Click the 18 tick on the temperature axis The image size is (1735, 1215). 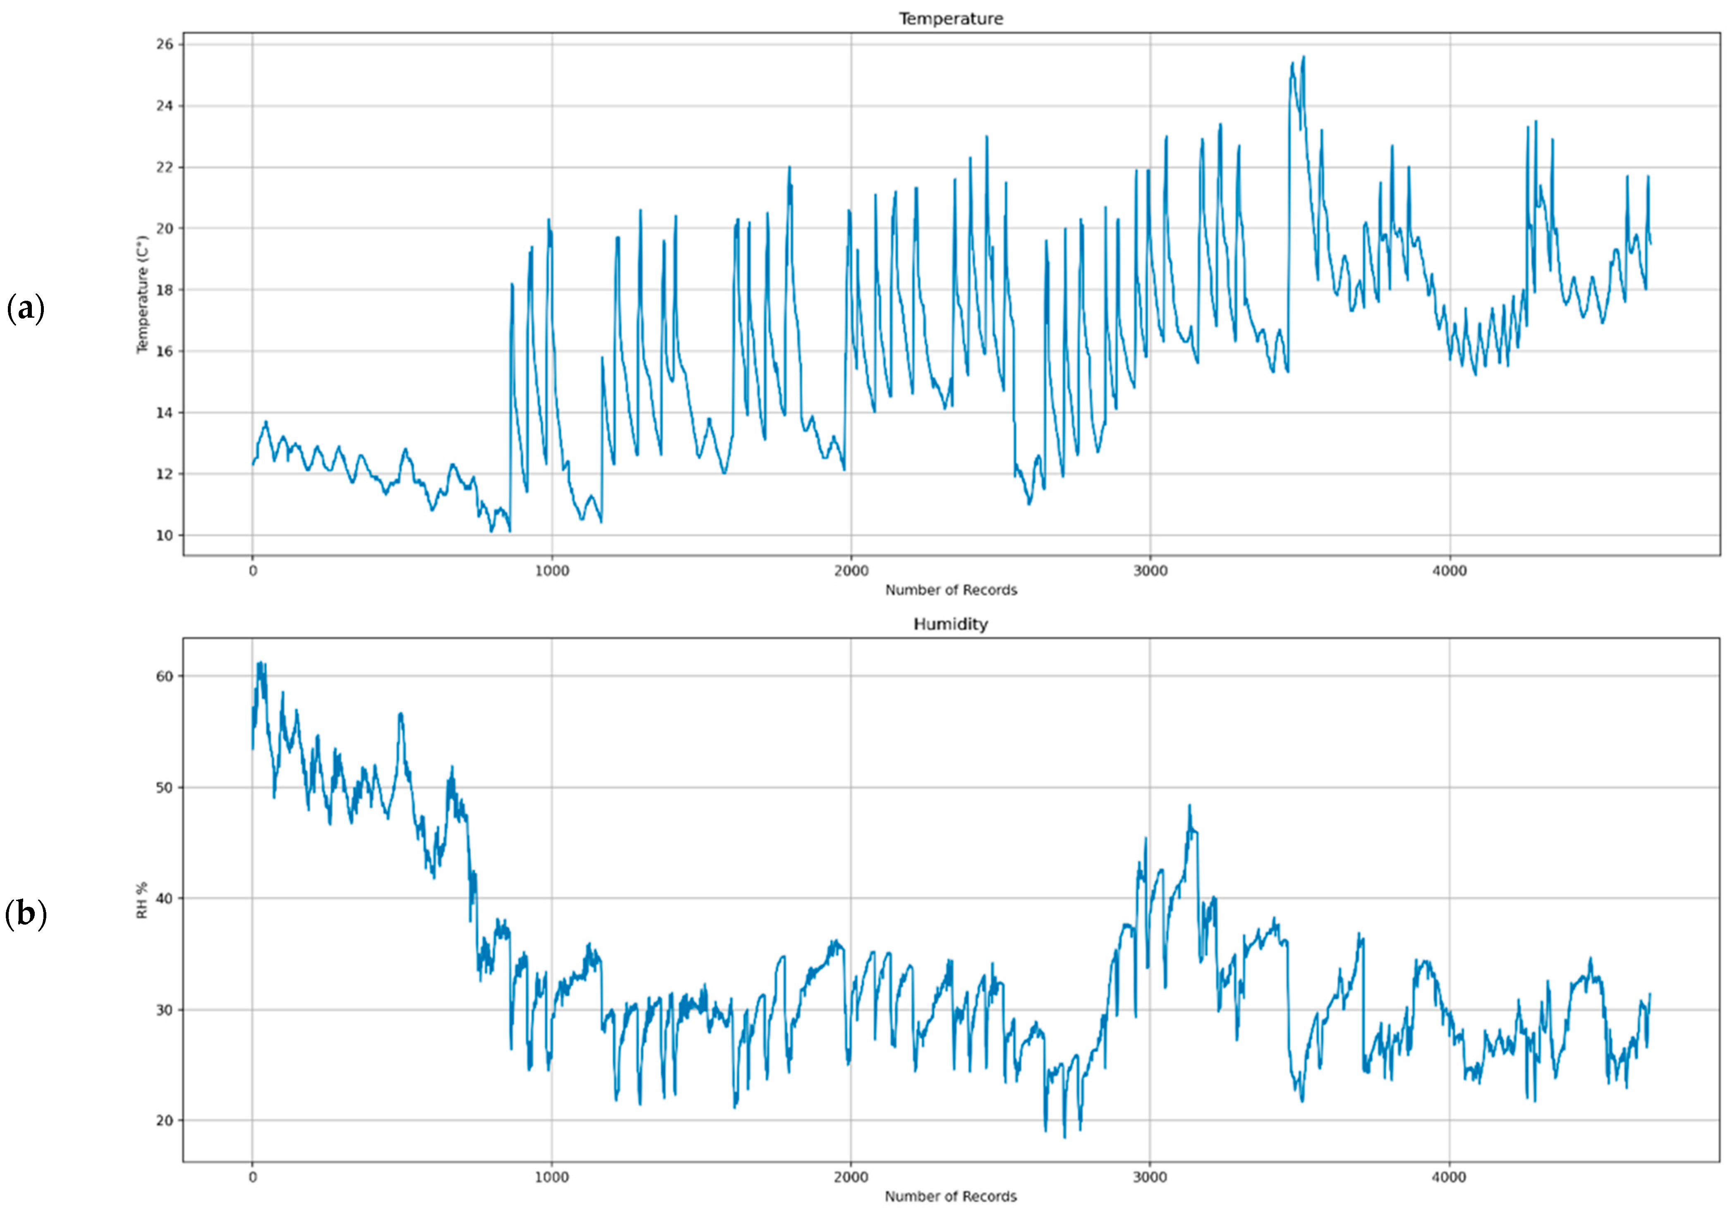pyautogui.click(x=165, y=290)
